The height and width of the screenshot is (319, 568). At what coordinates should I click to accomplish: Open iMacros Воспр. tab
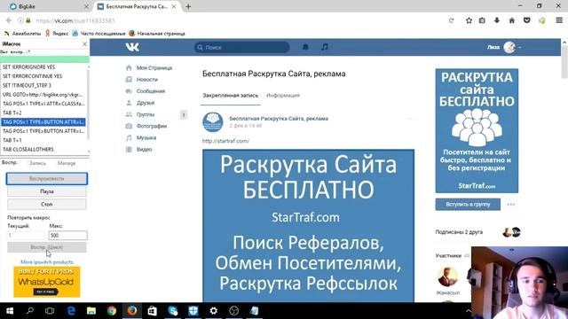[x=10, y=163]
